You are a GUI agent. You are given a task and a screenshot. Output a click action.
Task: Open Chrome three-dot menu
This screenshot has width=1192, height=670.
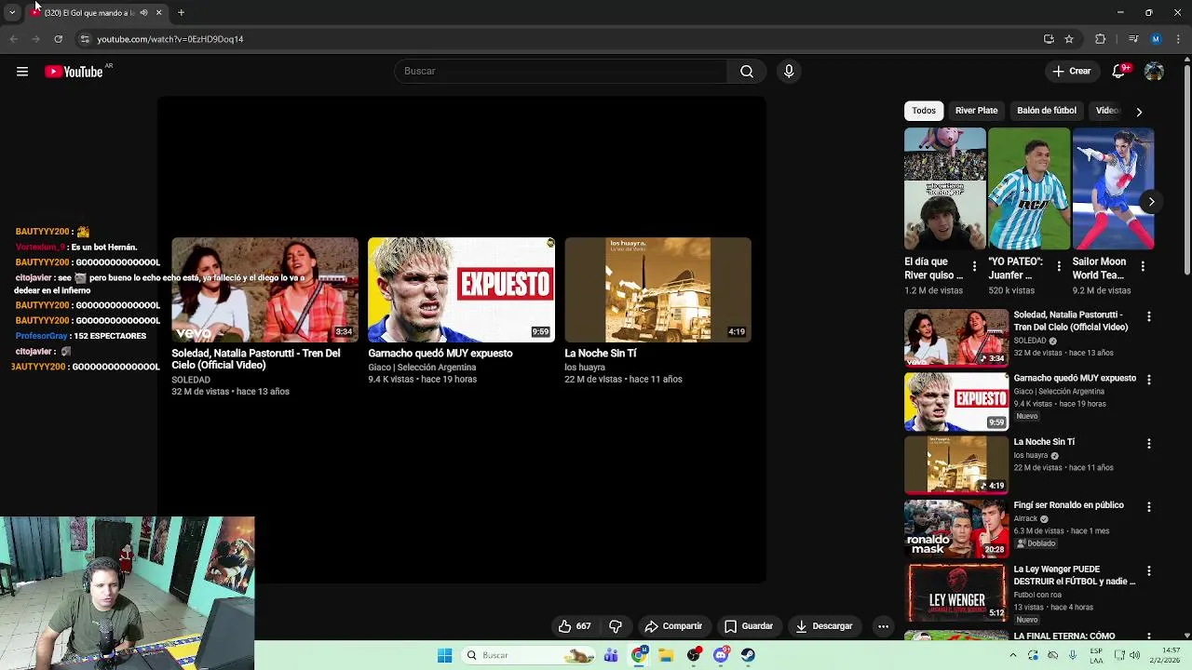click(x=1177, y=39)
